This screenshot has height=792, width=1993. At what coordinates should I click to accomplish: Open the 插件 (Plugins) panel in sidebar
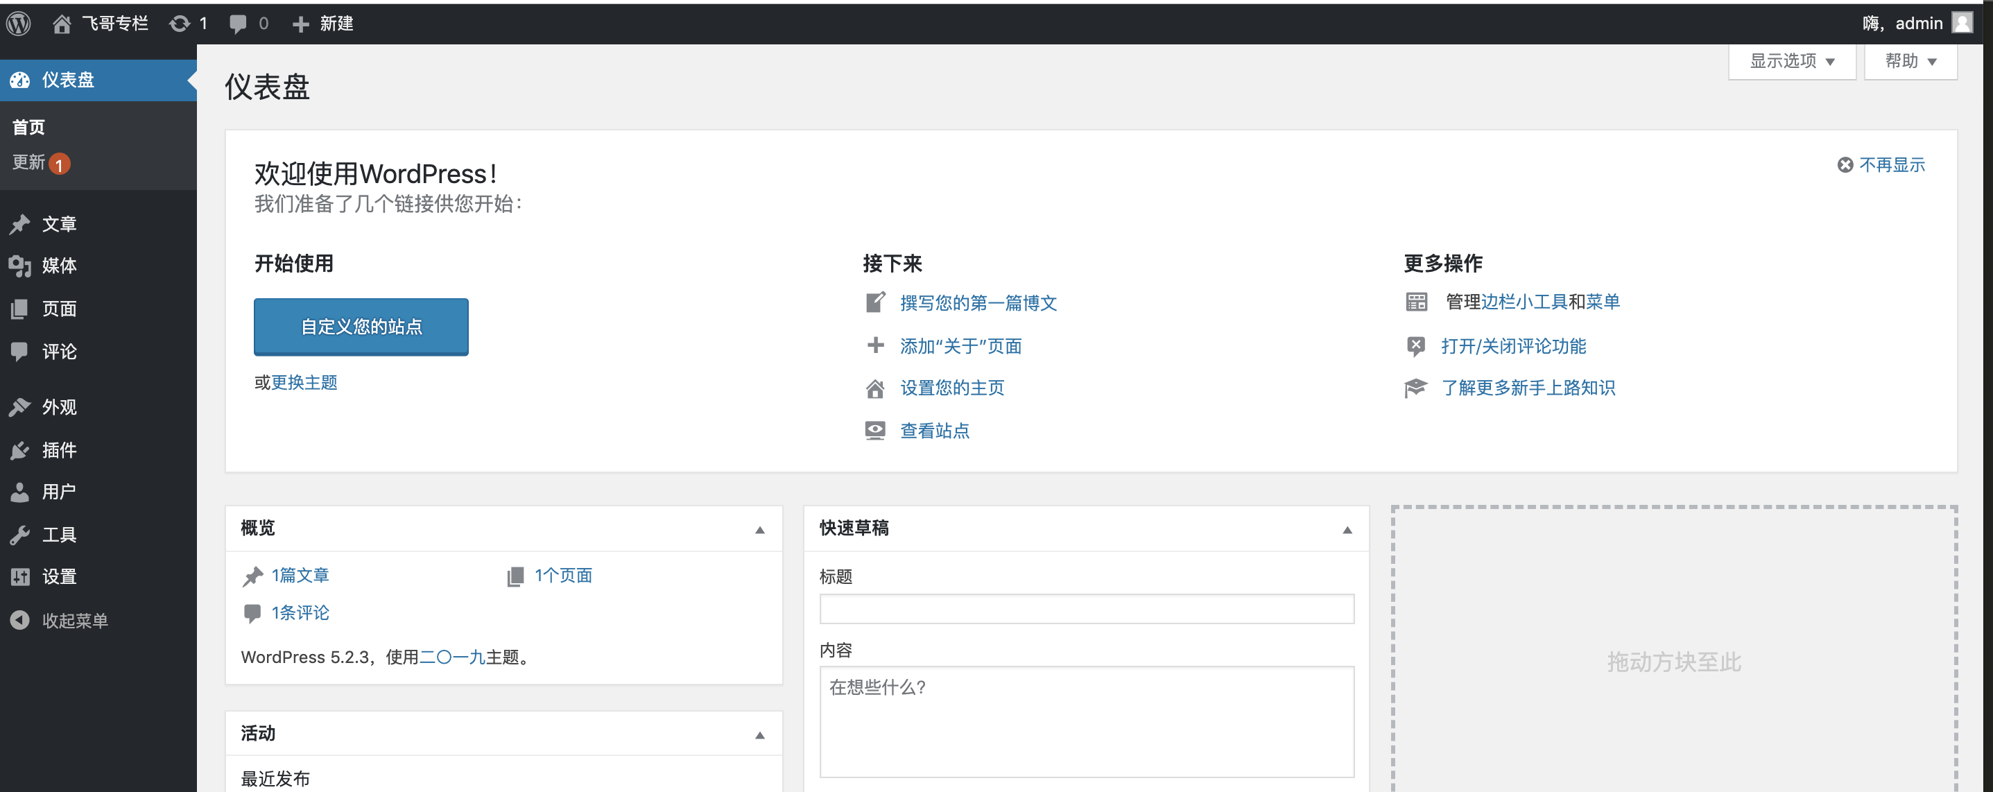[58, 450]
